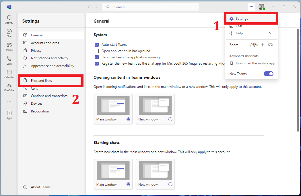This screenshot has width=301, height=196.
Task: Open Files and links settings
Action: 51,81
